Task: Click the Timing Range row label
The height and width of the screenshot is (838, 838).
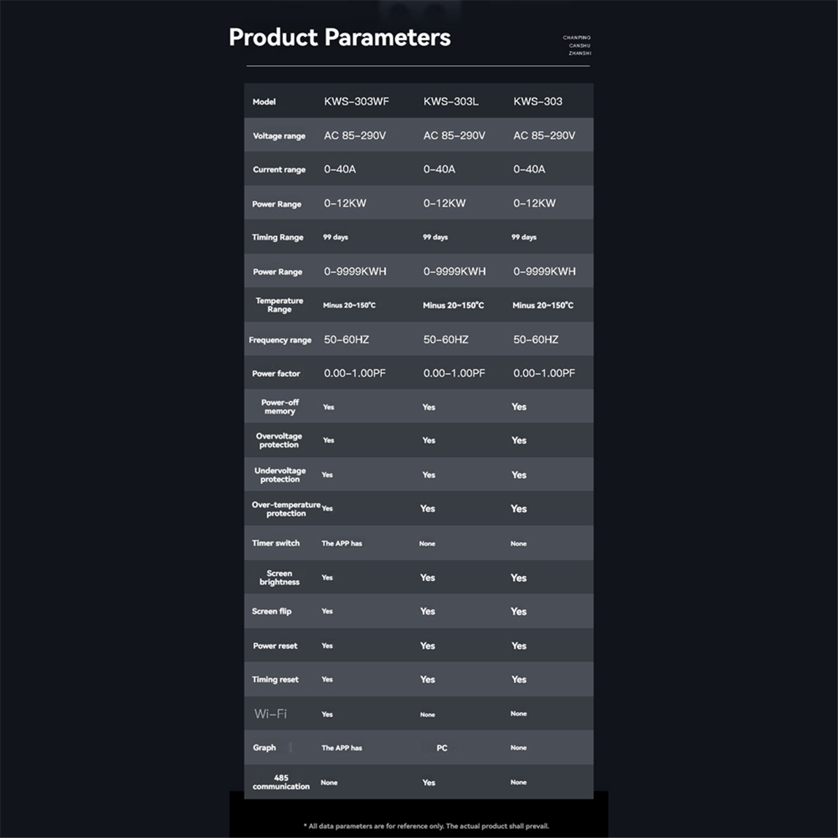Action: point(277,237)
